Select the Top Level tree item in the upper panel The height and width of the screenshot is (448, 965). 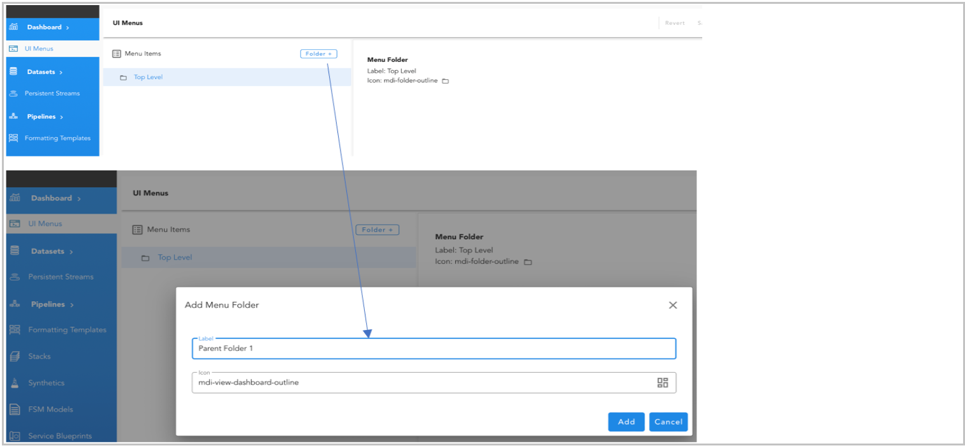pyautogui.click(x=148, y=78)
